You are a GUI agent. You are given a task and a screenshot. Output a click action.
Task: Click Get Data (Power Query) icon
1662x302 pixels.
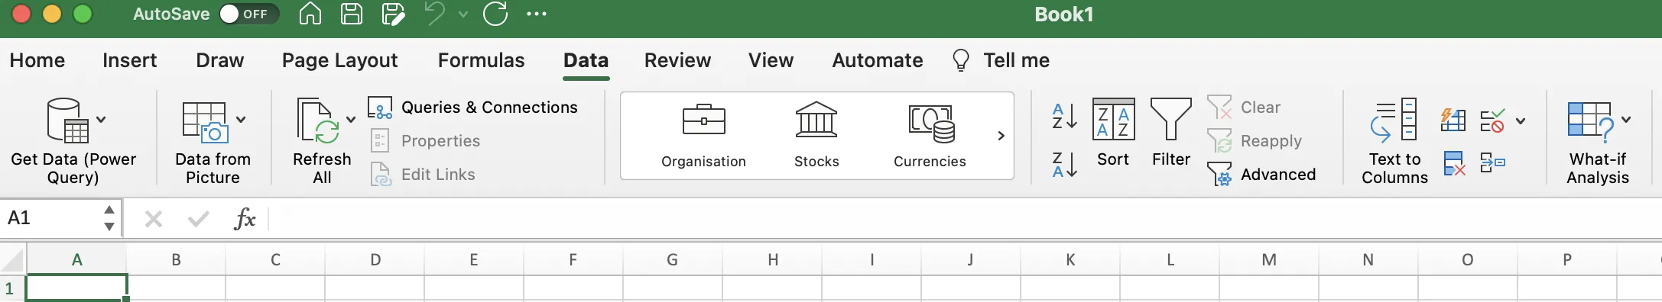pyautogui.click(x=67, y=120)
